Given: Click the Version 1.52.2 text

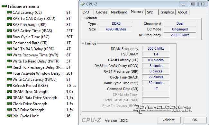Looking at the screenshot, I should tap(116, 121).
